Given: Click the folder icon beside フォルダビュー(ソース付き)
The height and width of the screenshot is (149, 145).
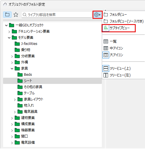Looking at the screenshot, I should click(x=106, y=21).
